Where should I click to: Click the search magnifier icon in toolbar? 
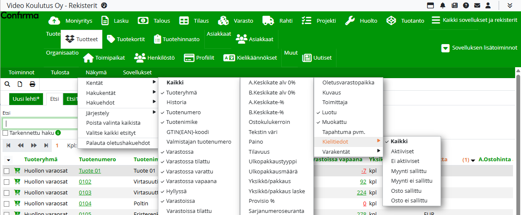point(7,84)
